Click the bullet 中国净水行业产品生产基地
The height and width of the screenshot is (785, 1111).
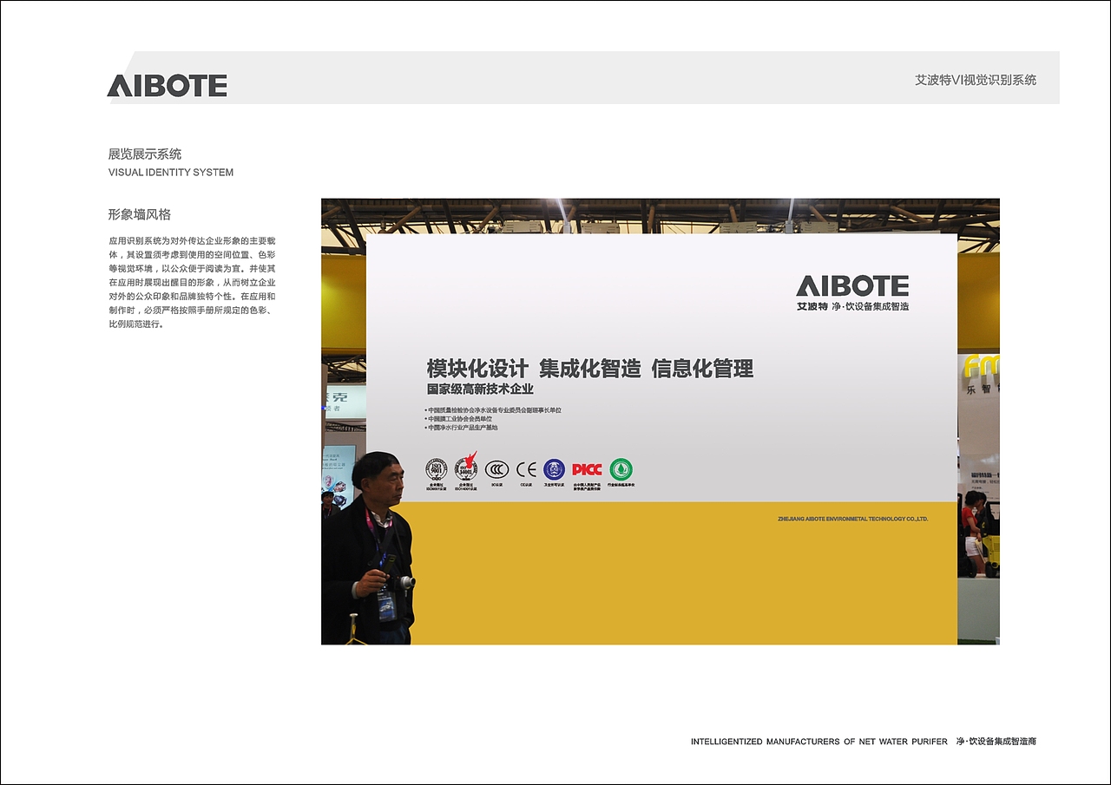coord(461,428)
